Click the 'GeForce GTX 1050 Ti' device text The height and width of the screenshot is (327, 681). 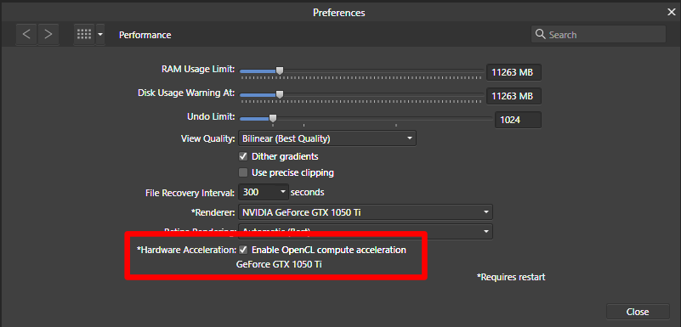(279, 264)
